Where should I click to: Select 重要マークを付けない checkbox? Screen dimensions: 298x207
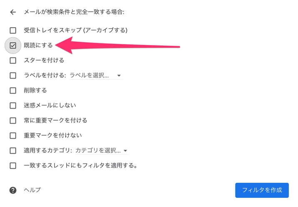pos(13,136)
